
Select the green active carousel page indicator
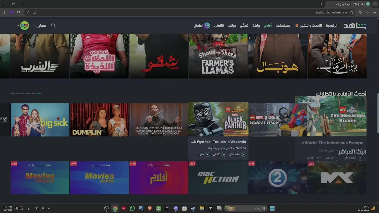click(39, 94)
